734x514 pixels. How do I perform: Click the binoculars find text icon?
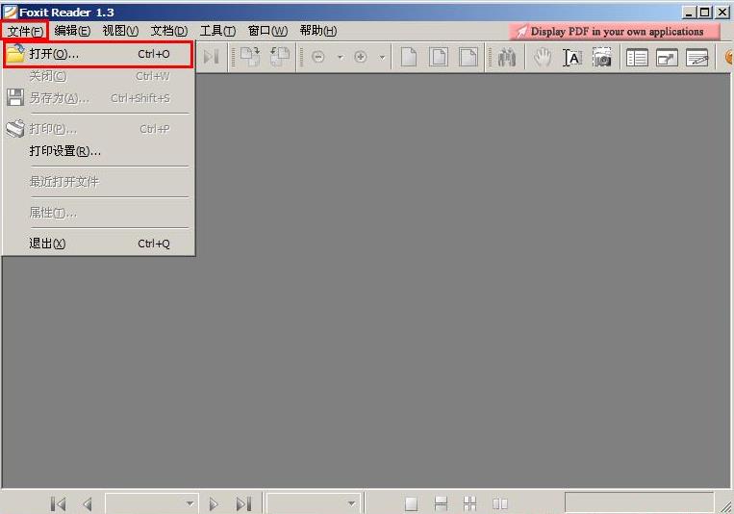click(x=507, y=57)
